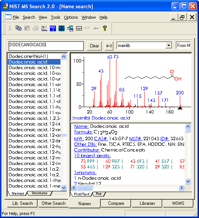Open the Search menu

tap(29, 17)
